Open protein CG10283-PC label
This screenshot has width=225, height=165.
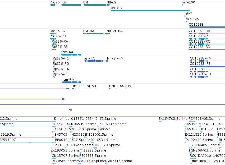coord(200,69)
